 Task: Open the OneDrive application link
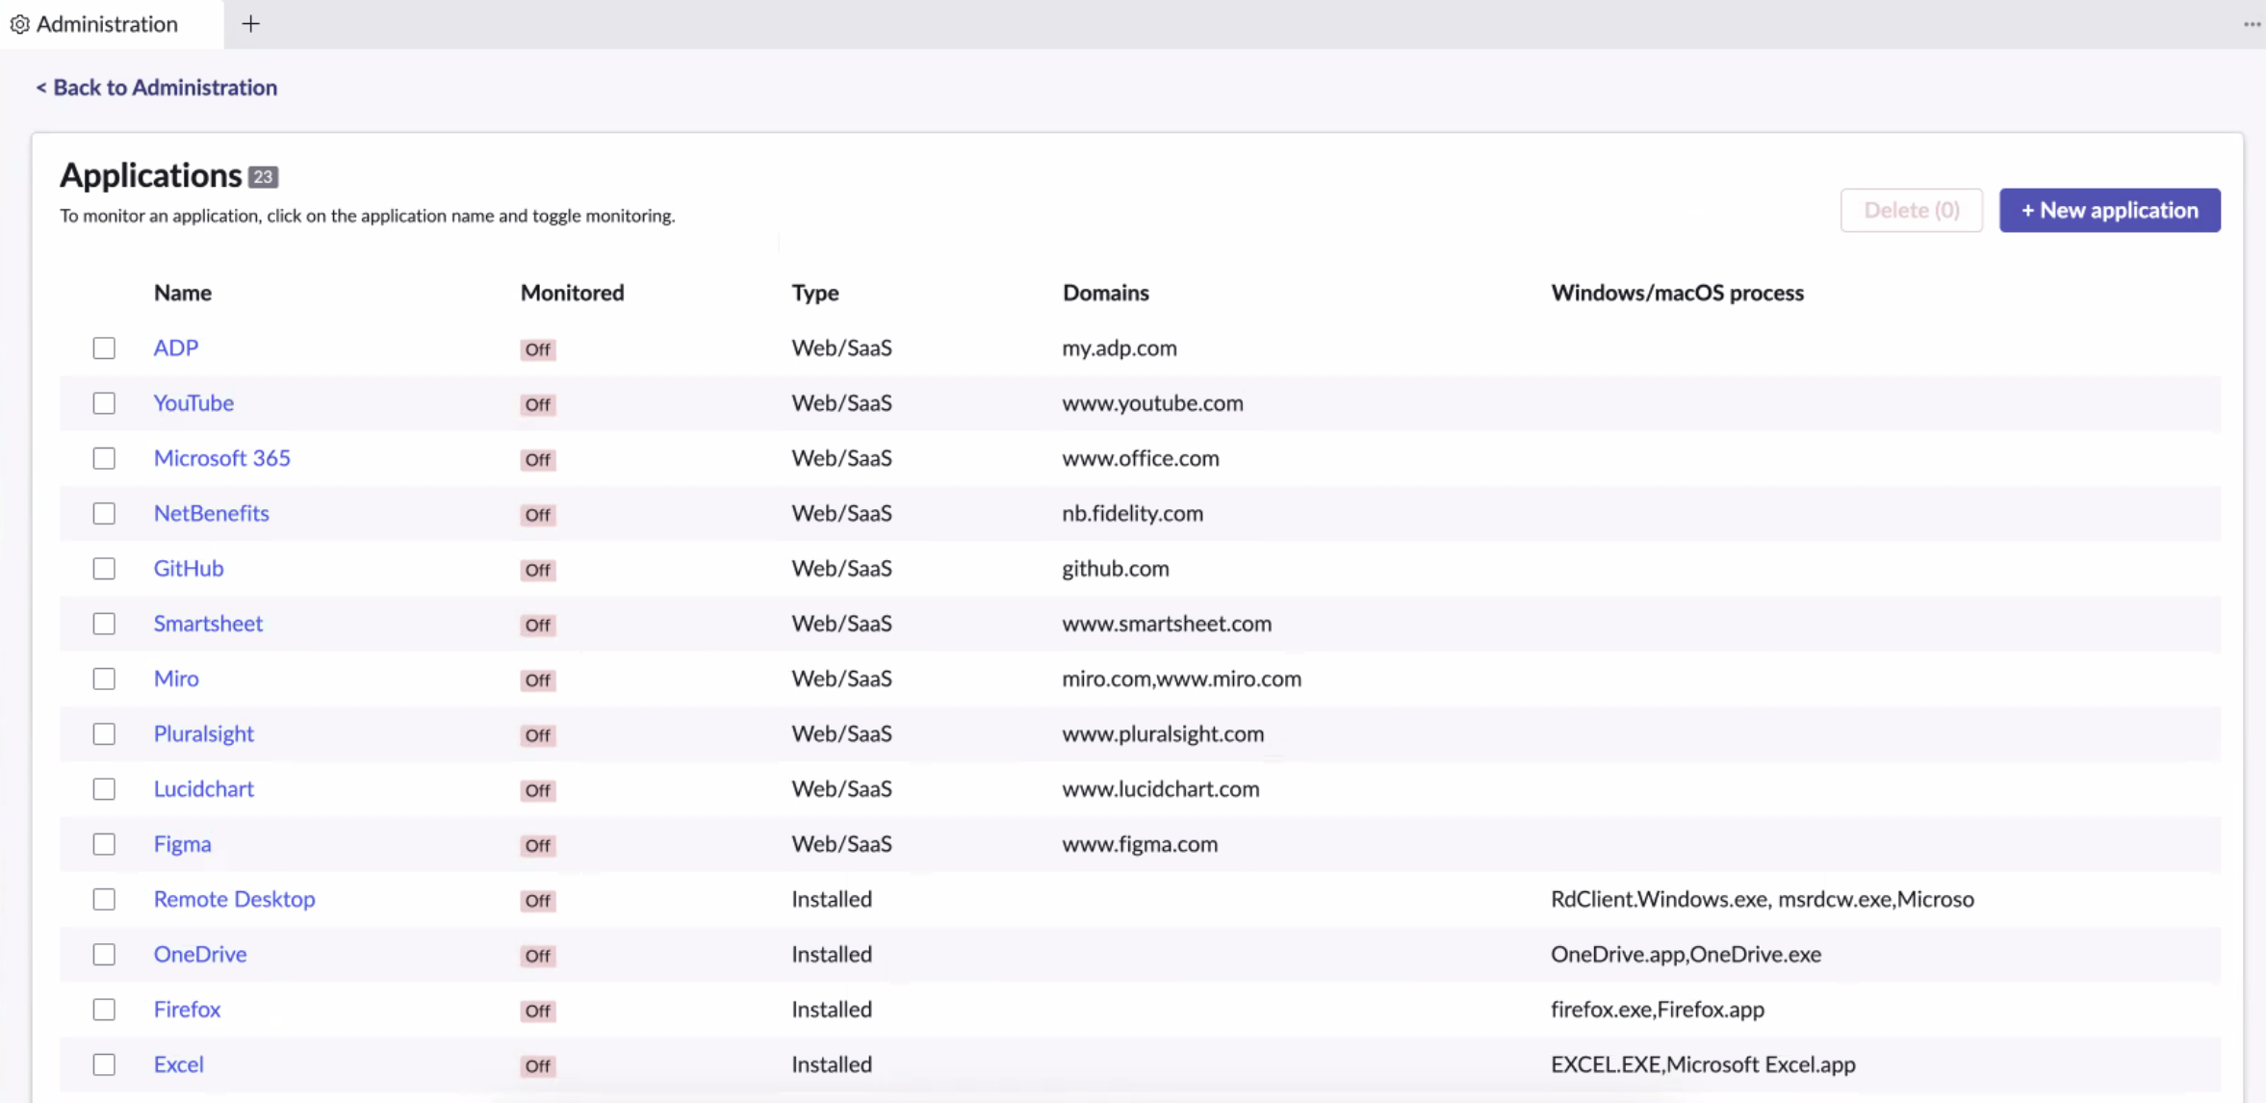click(x=200, y=954)
